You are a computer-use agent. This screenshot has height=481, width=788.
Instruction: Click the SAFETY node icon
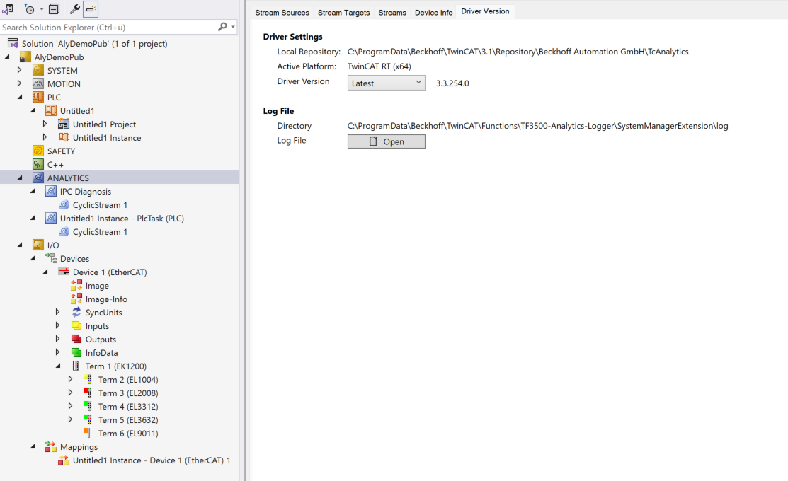38,151
